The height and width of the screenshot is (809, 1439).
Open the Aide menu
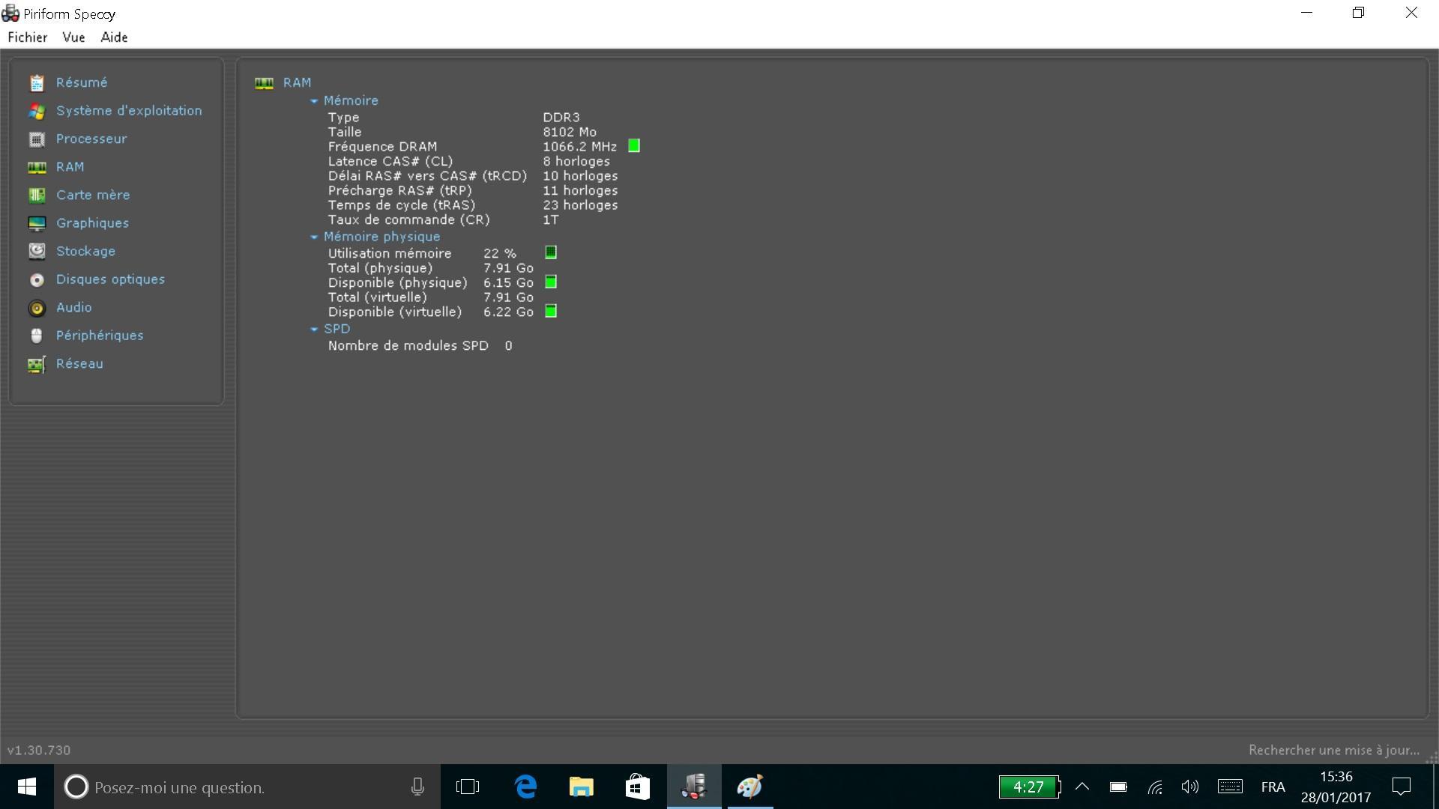pyautogui.click(x=114, y=37)
